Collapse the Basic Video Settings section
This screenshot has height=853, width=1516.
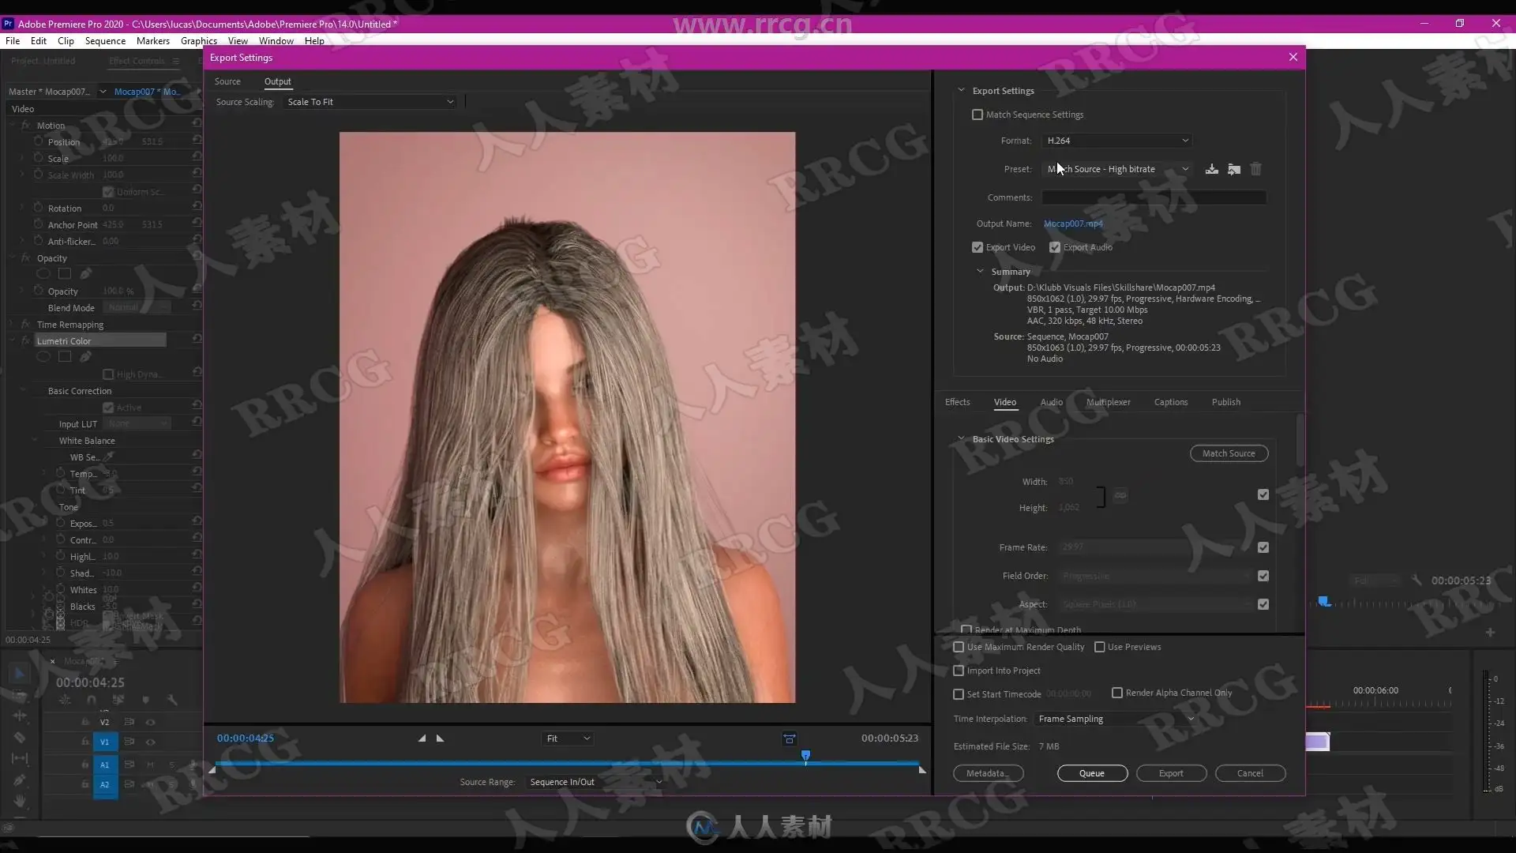(961, 438)
